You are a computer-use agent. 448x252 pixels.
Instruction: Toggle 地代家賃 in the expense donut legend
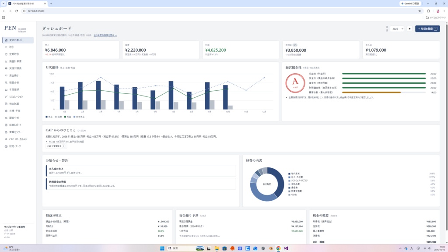click(294, 174)
